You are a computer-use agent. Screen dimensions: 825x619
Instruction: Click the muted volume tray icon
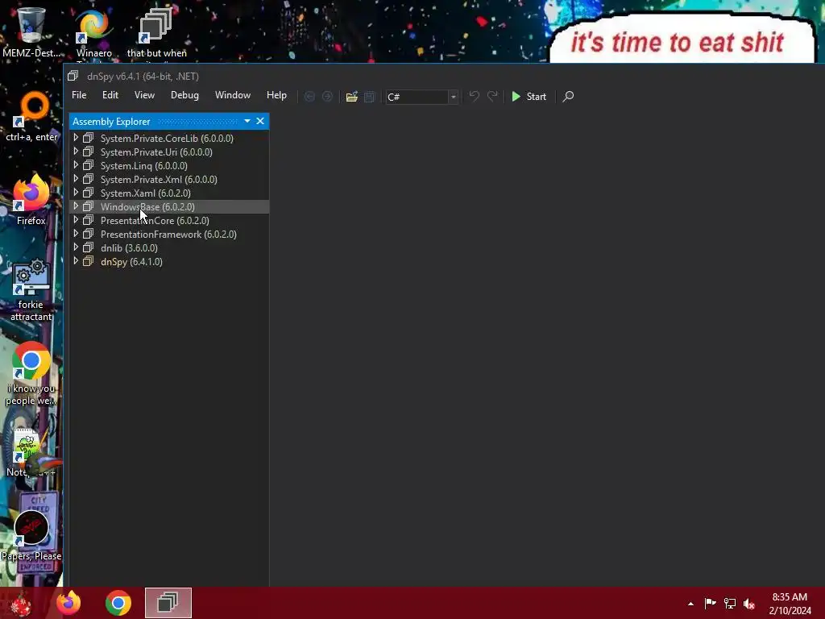tap(749, 603)
